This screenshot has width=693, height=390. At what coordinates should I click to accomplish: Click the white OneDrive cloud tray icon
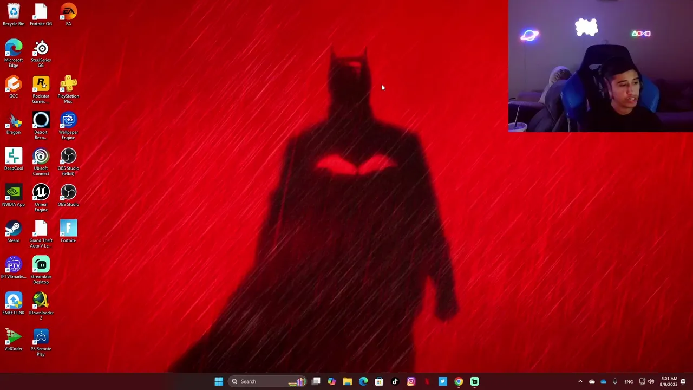click(592, 381)
